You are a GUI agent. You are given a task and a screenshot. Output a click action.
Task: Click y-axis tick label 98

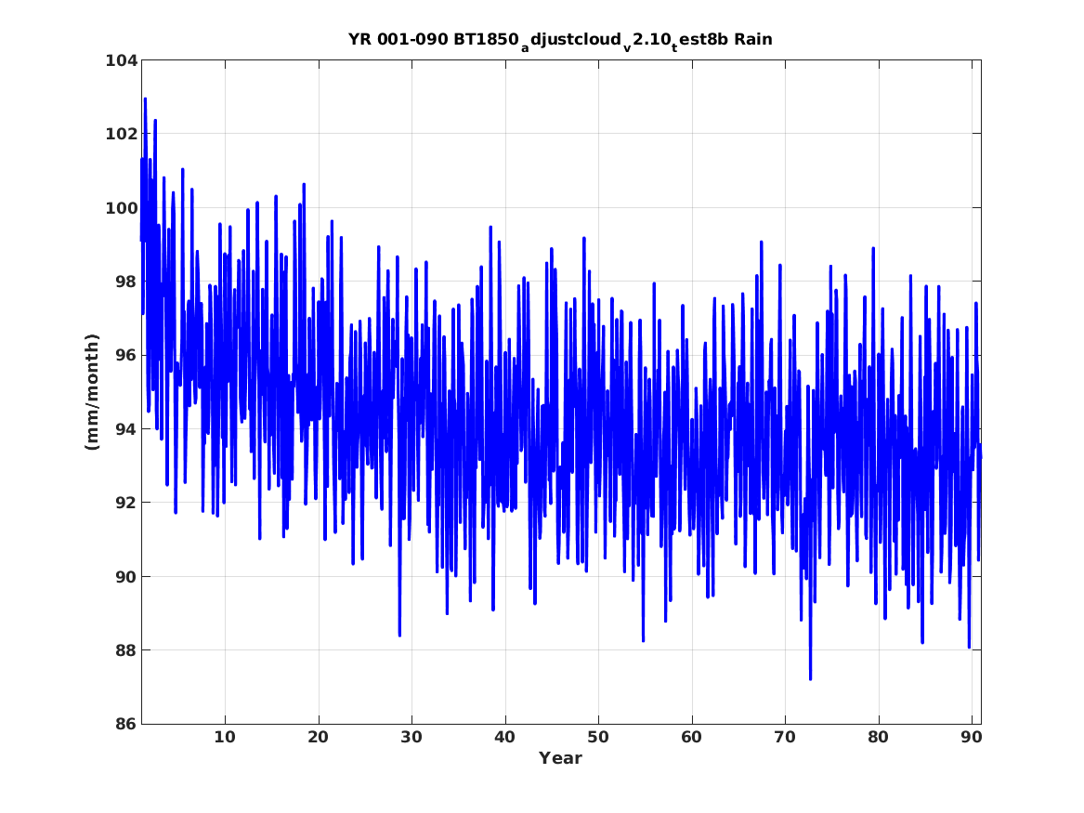point(126,282)
